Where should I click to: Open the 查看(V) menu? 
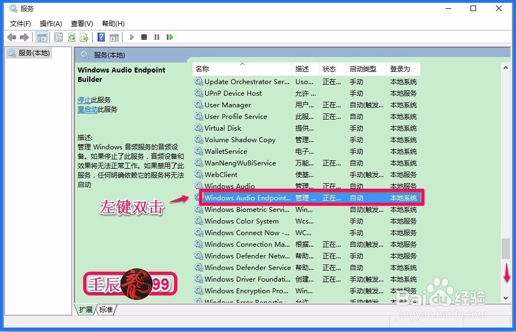pos(81,24)
